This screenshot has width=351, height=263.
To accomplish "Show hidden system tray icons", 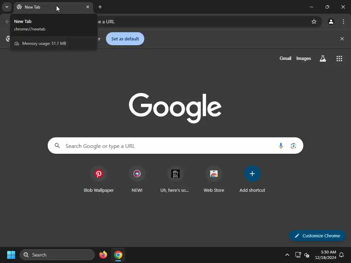I will click(287, 255).
